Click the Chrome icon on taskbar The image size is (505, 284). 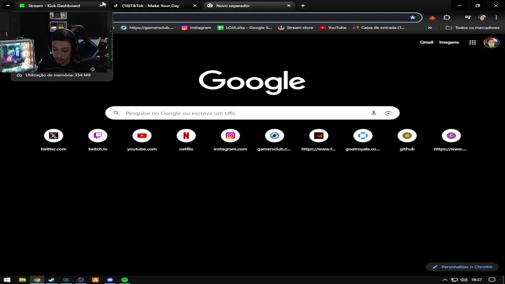(x=37, y=280)
